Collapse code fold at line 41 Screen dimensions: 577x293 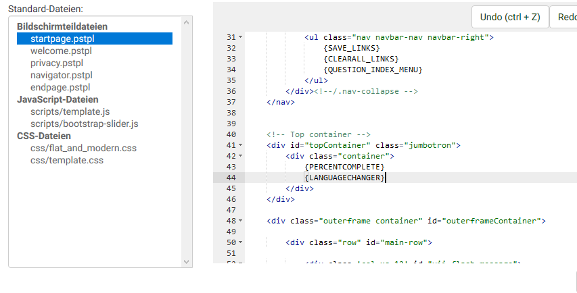pos(241,146)
